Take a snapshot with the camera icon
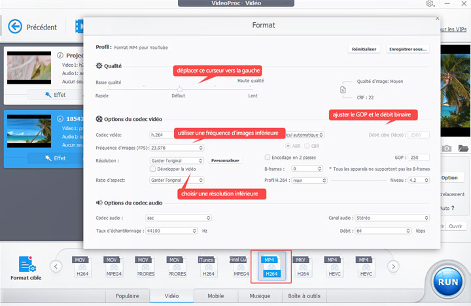The image size is (471, 306). pyautogui.click(x=446, y=148)
